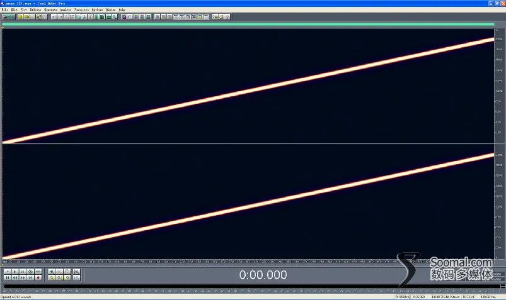The height and width of the screenshot is (300, 506).
Task: Click the green horizontal display range bar
Action: pyautogui.click(x=248, y=24)
